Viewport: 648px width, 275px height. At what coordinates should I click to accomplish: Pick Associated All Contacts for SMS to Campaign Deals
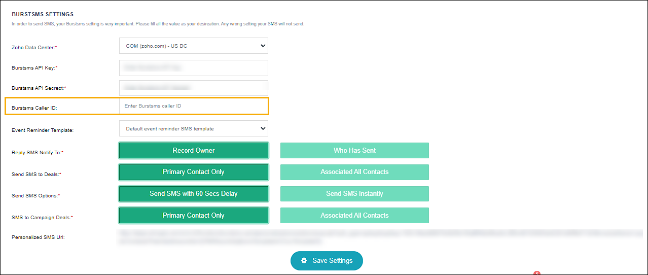354,216
